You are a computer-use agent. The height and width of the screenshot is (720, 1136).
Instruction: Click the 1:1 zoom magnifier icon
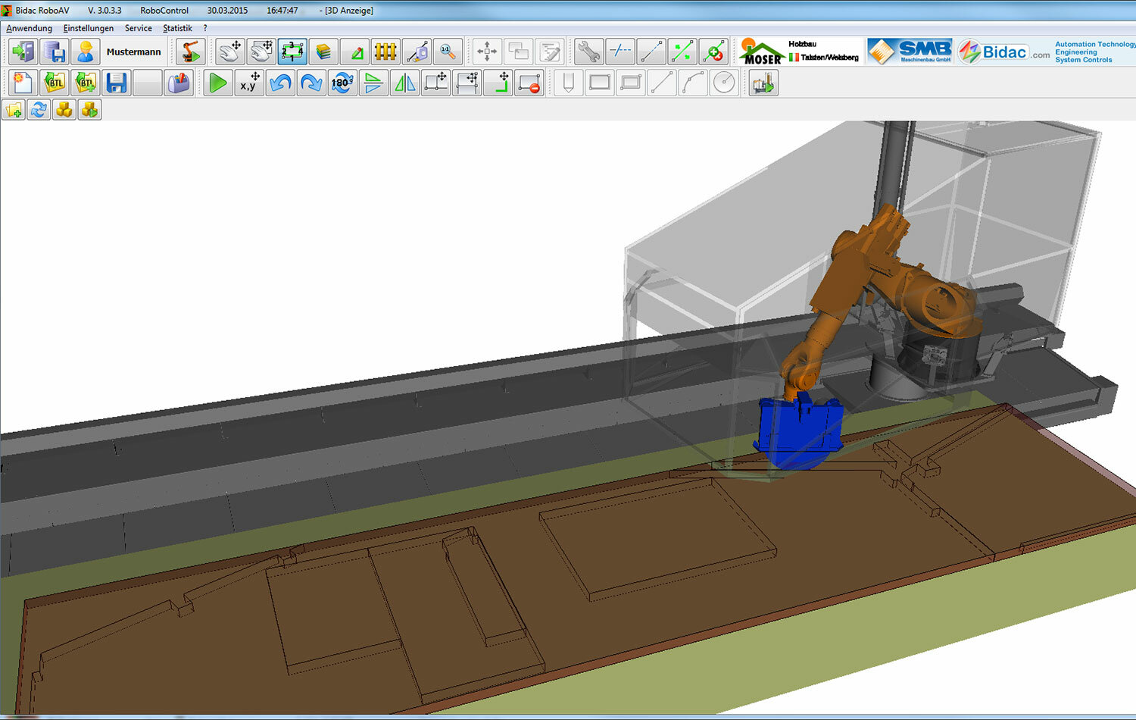point(448,52)
